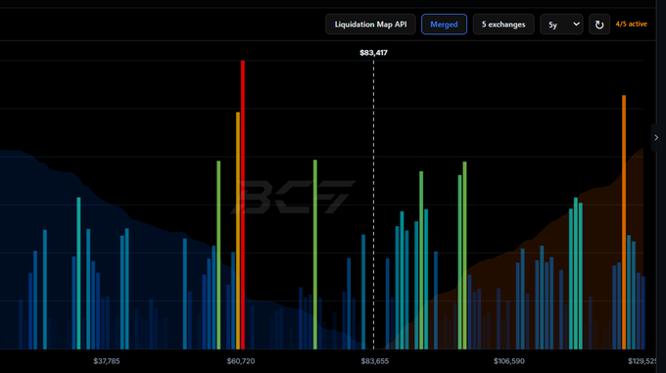The width and height of the screenshot is (666, 373).
Task: Click the $106,590 axis label
Action: (x=509, y=361)
